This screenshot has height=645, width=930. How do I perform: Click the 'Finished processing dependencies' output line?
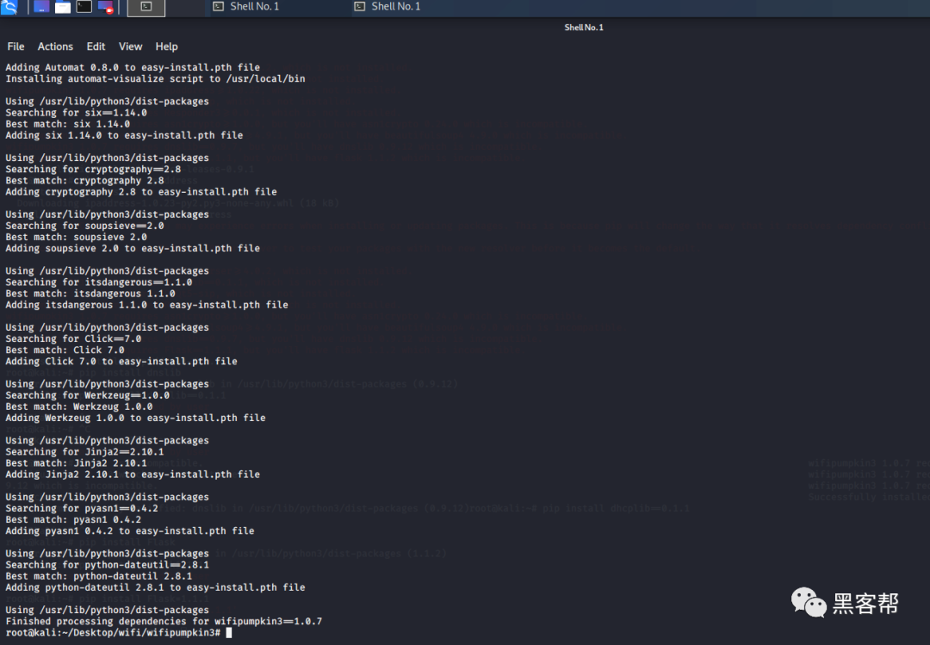click(164, 621)
